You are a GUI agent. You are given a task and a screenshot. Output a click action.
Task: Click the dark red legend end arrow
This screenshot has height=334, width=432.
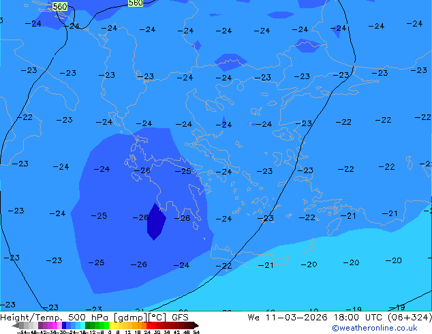[194, 325]
